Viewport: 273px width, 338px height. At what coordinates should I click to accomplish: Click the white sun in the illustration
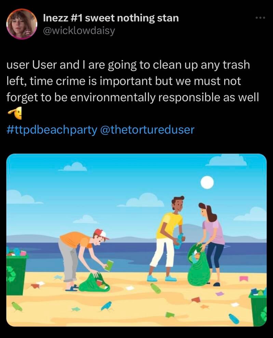(x=207, y=182)
